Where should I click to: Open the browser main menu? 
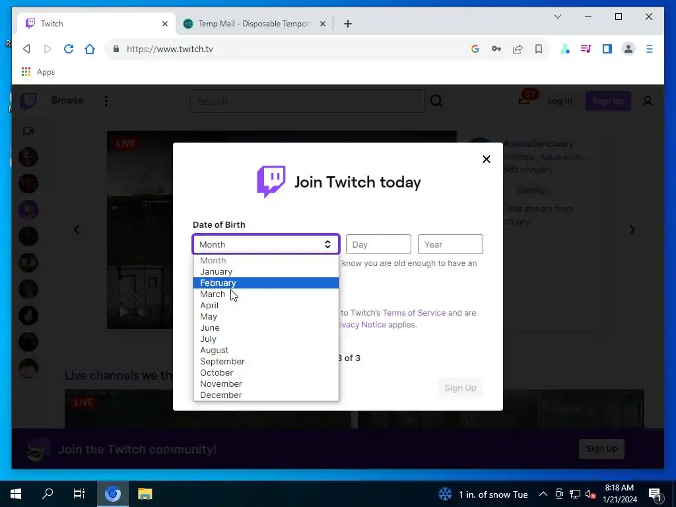coord(650,49)
